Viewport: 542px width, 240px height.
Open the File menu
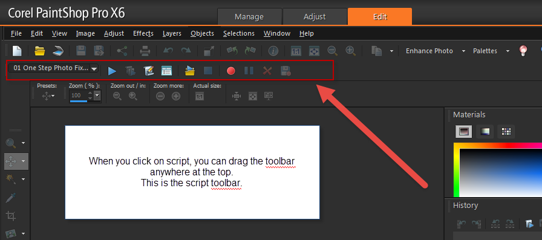click(16, 33)
